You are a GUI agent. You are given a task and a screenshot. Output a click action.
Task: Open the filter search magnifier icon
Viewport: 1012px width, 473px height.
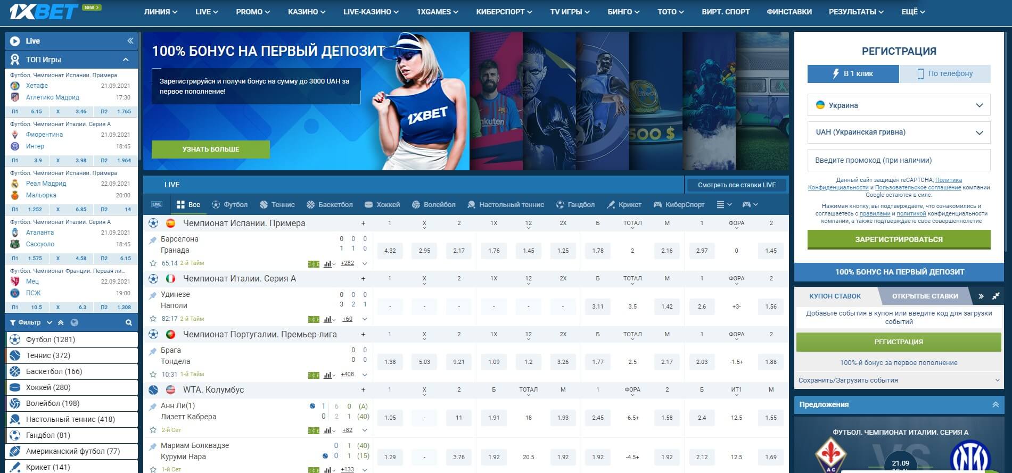coord(128,322)
